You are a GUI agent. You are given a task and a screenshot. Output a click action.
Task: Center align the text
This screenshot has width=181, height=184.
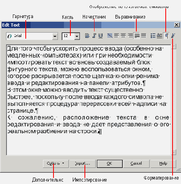[123, 36]
